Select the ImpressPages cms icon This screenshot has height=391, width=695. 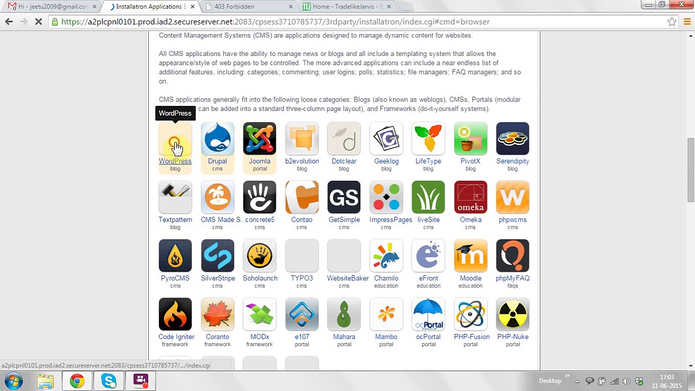pos(386,198)
